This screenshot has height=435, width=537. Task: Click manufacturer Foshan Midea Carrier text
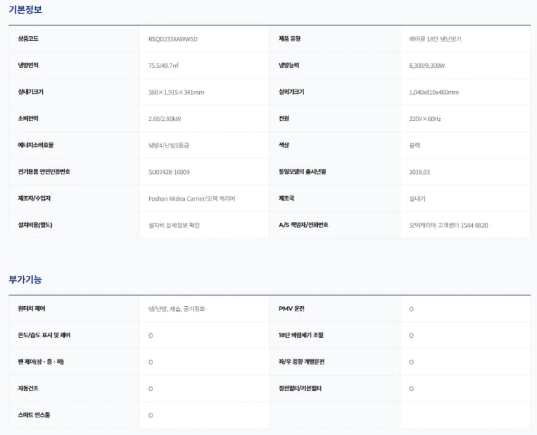[x=176, y=199]
